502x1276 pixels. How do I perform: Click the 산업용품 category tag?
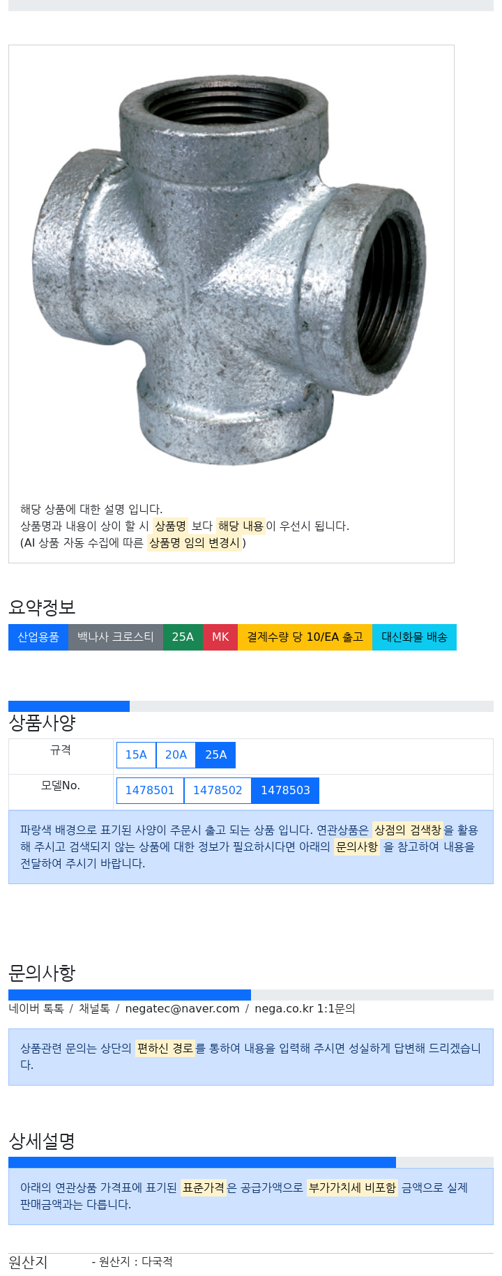pyautogui.click(x=38, y=637)
